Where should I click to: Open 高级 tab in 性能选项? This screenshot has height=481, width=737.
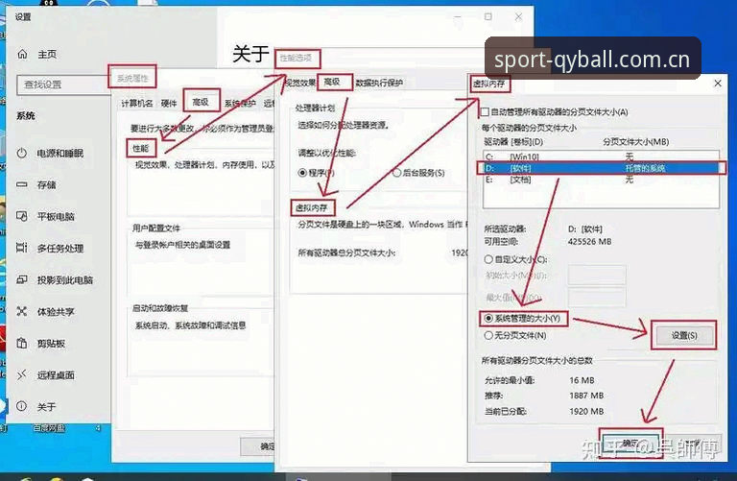(x=332, y=83)
